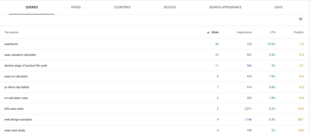Click the 914 impressions value
Image resolution: width=310 pixels, height=132 pixels.
(249, 87)
